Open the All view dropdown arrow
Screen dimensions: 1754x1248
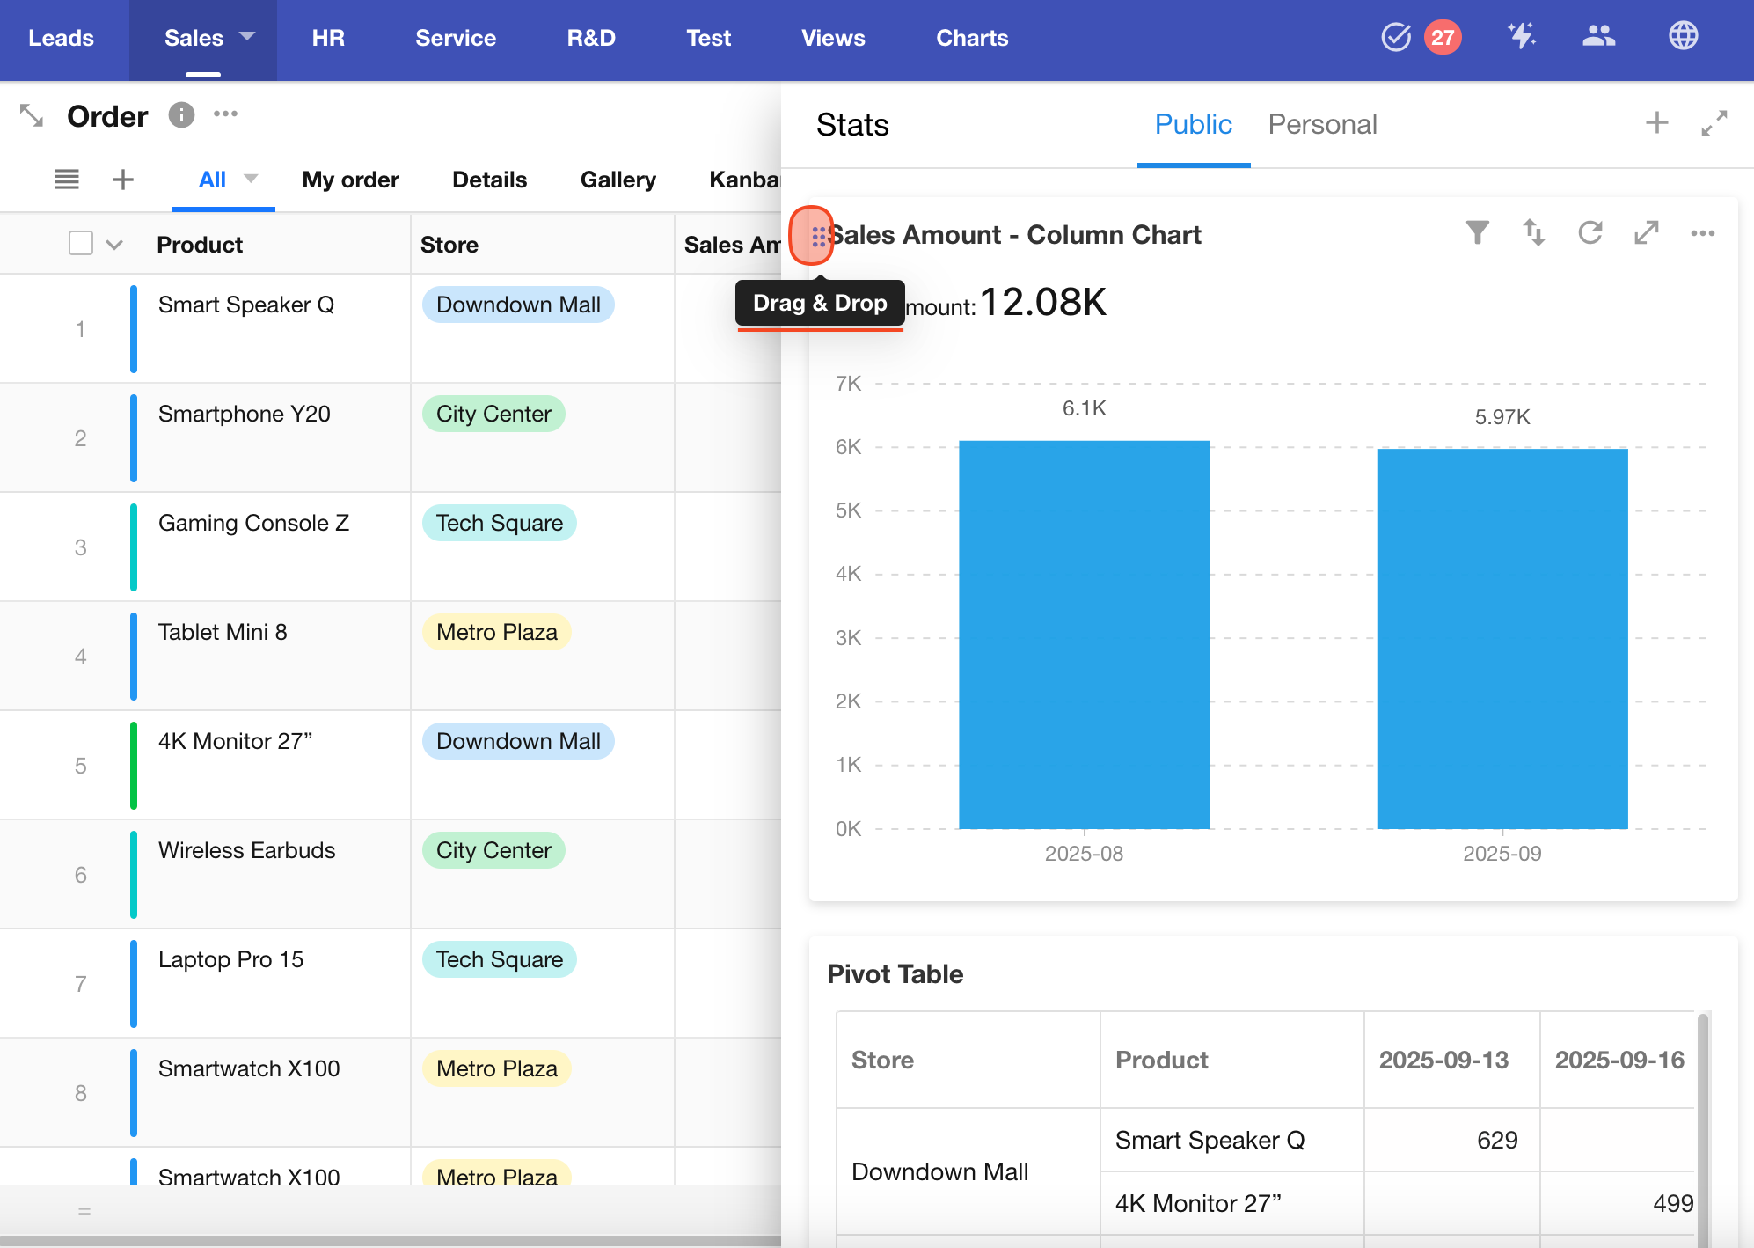[251, 179]
